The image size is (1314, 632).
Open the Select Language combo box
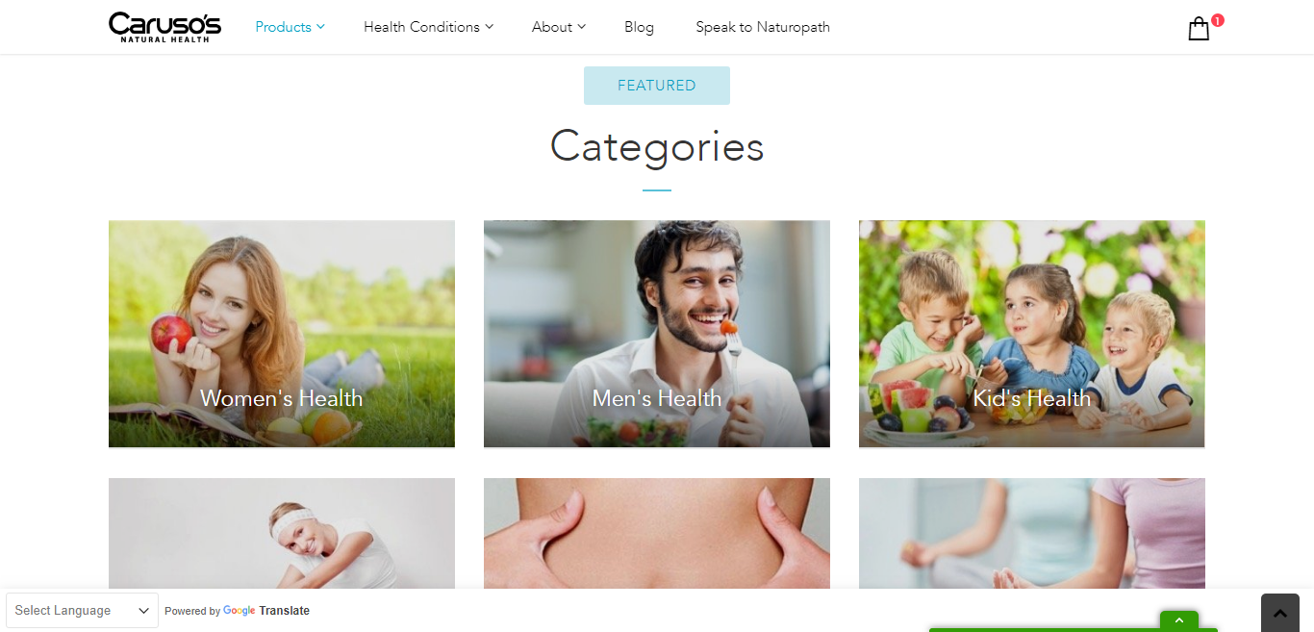(82, 611)
